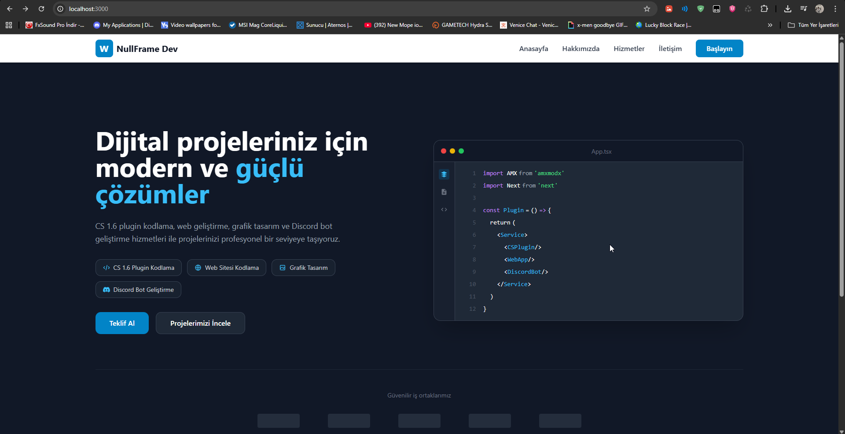Click the scrollbar down arrow
Viewport: 845px width, 434px height.
841,431
